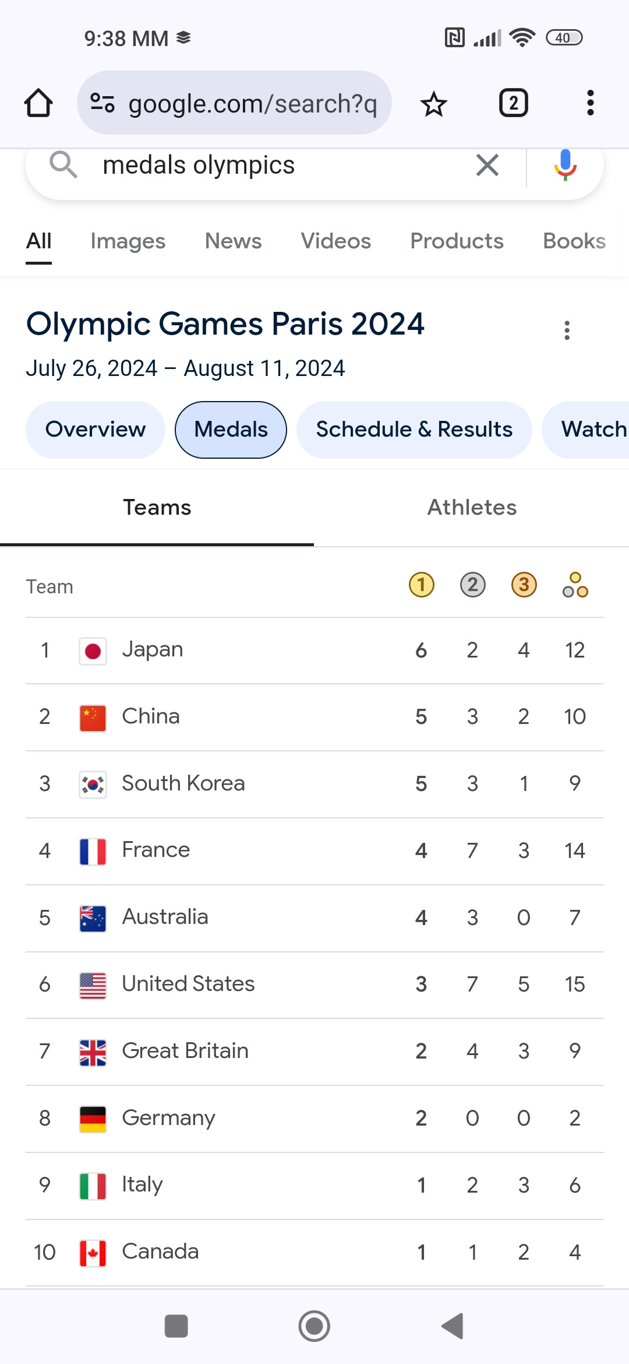Viewport: 629px width, 1364px height.
Task: Bookmark page with the star icon
Action: tap(434, 104)
